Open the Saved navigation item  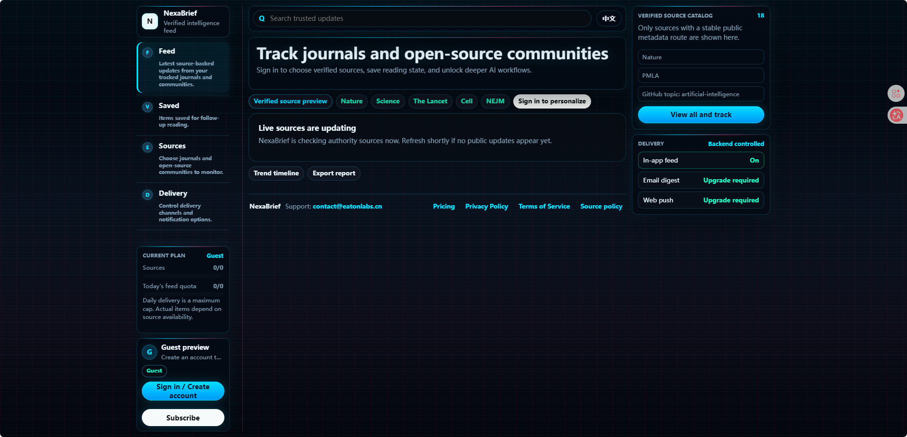(x=183, y=115)
